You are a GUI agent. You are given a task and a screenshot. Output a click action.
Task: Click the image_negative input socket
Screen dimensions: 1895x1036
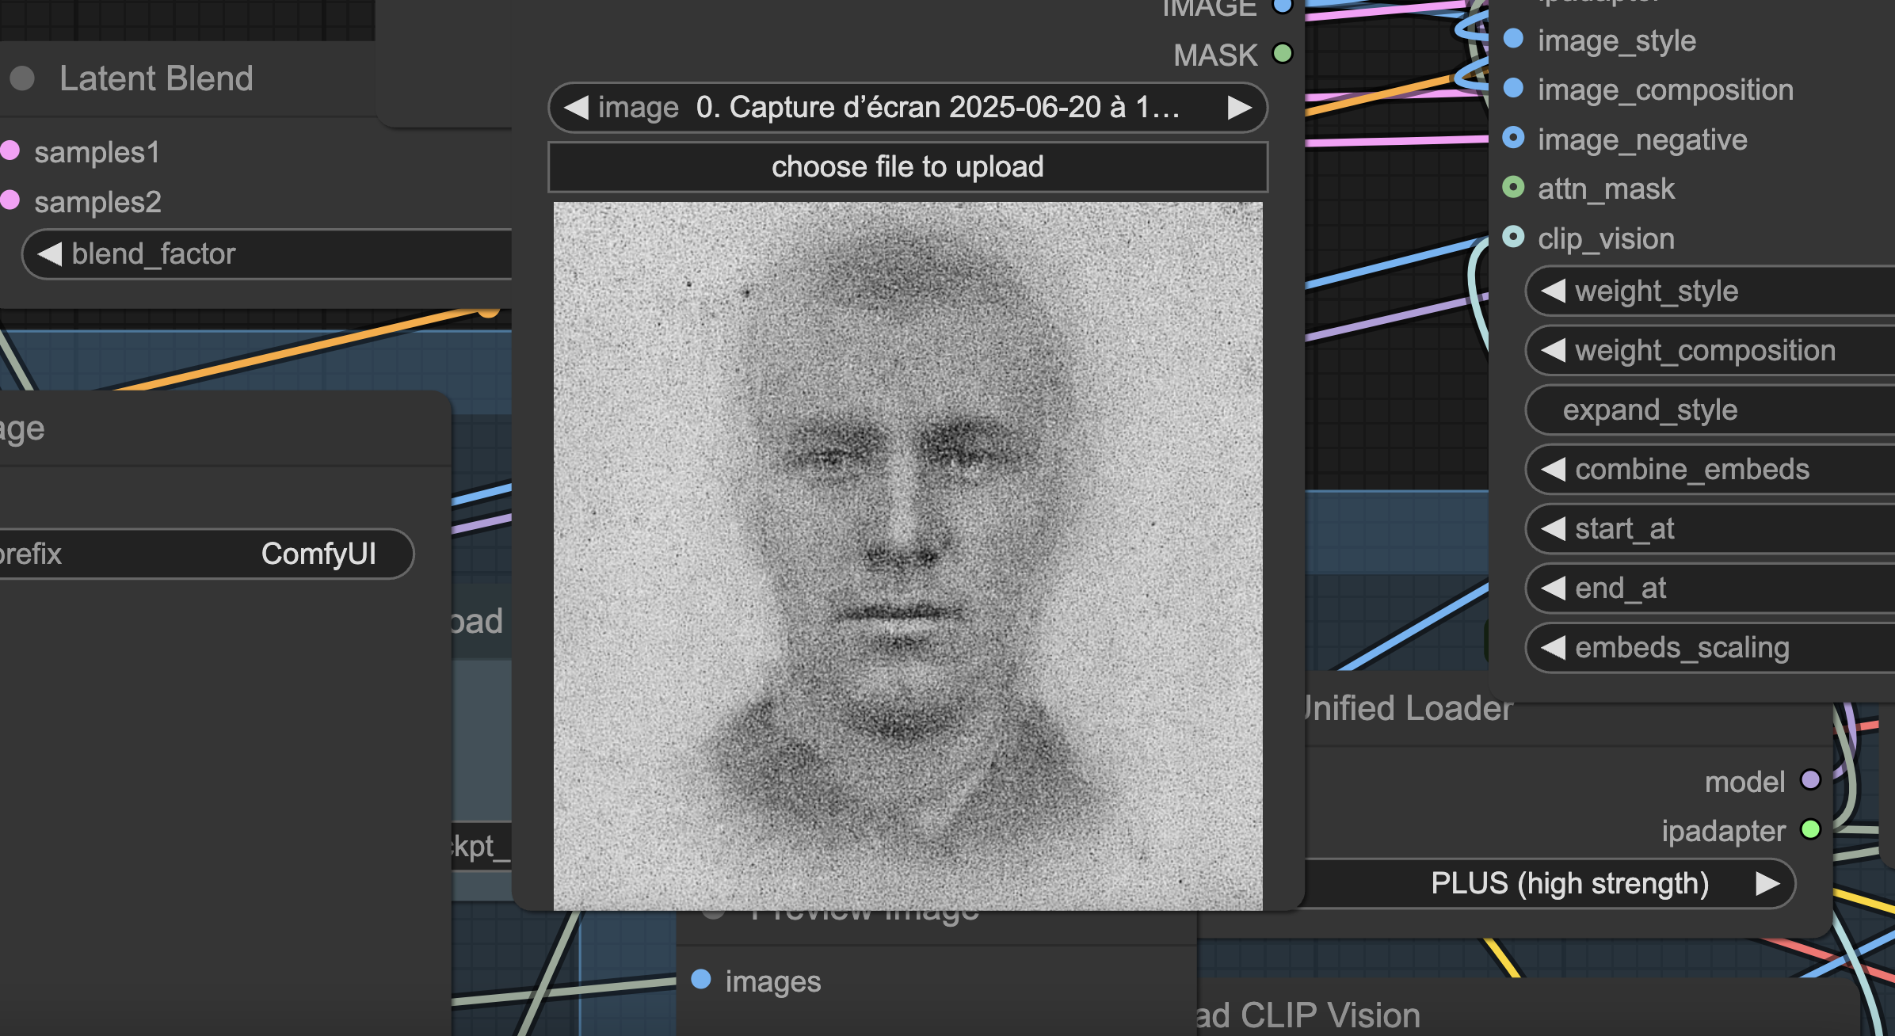point(1513,138)
